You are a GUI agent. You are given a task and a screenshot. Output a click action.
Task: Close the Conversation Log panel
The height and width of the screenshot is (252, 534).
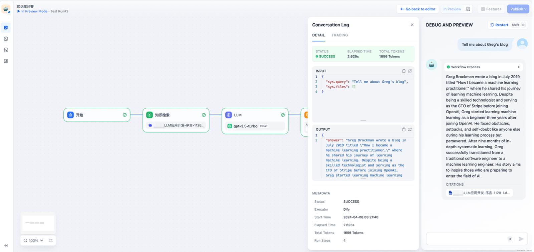(412, 25)
